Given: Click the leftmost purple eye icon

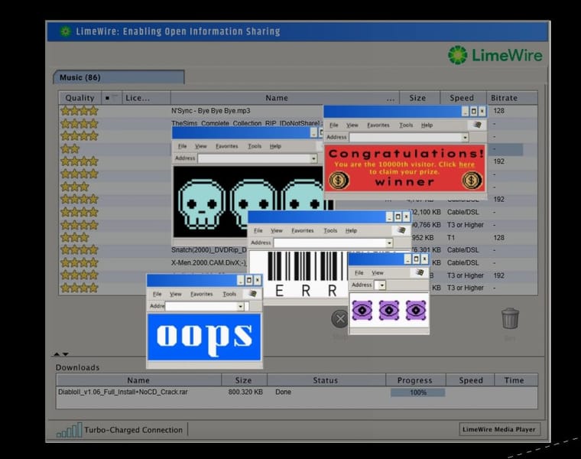Looking at the screenshot, I should click(x=362, y=309).
